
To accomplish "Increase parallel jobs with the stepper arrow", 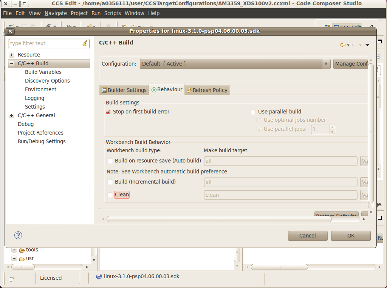I will 332,127.
